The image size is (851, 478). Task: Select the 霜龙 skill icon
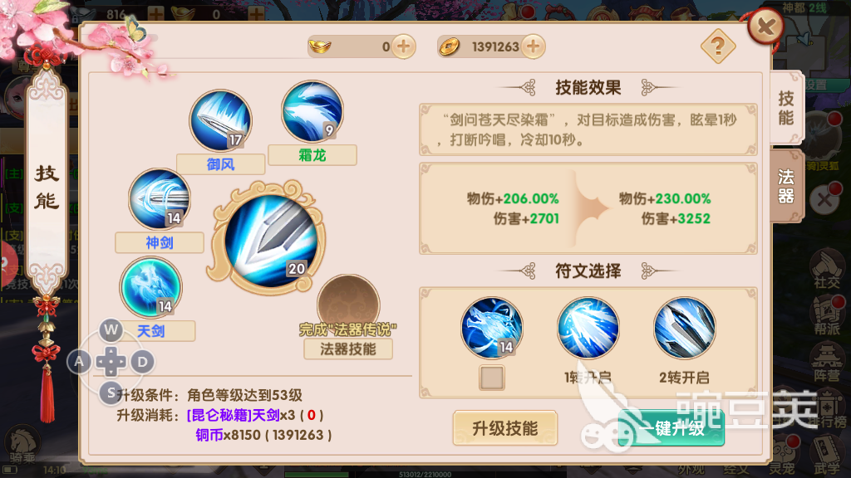click(x=312, y=111)
